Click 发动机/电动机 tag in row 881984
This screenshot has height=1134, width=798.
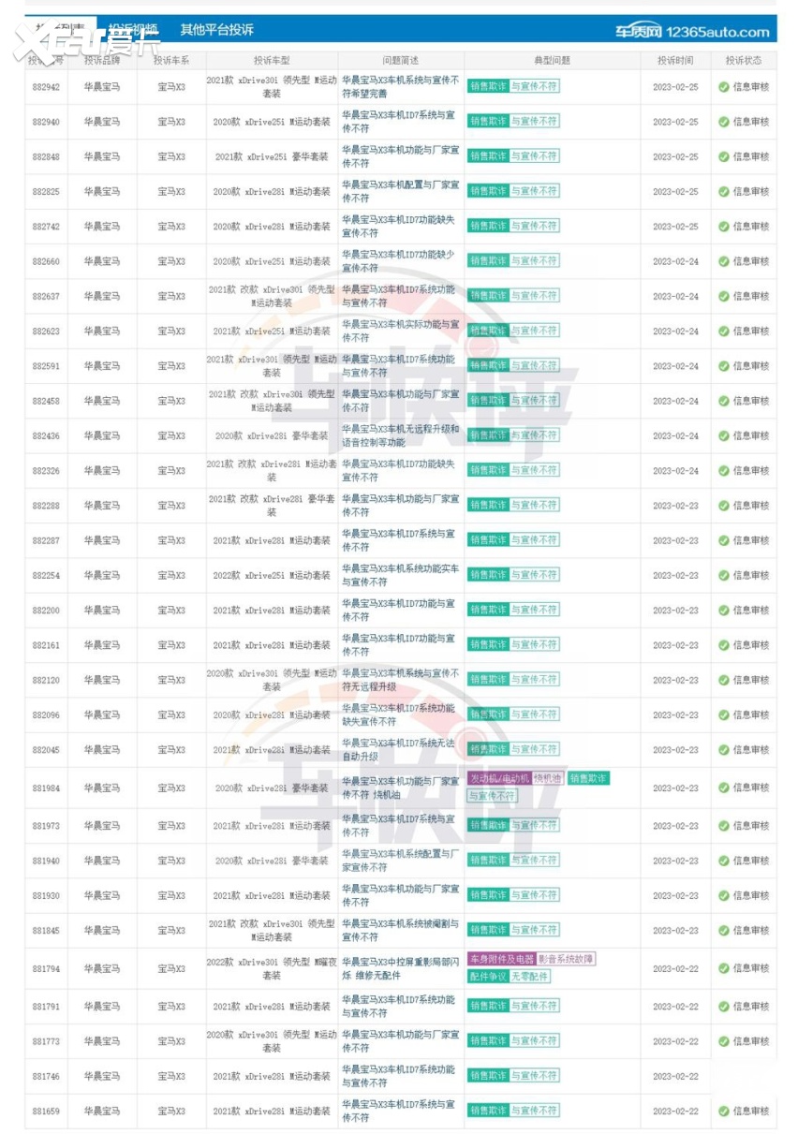click(x=499, y=779)
